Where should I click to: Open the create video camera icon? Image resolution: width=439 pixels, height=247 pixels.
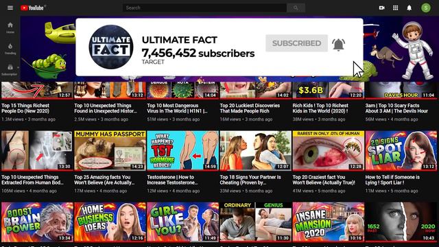pos(381,8)
